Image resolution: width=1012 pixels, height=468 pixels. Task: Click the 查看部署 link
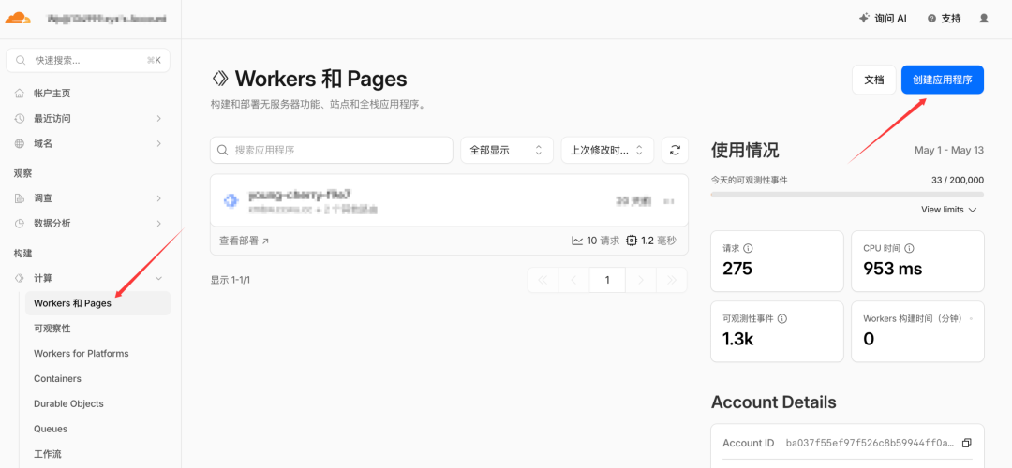tap(245, 241)
